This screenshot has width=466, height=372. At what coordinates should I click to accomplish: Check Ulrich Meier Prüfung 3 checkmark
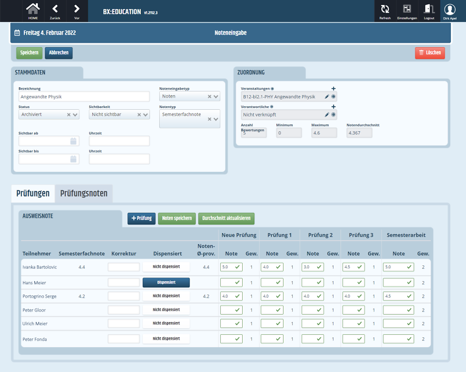(x=360, y=324)
